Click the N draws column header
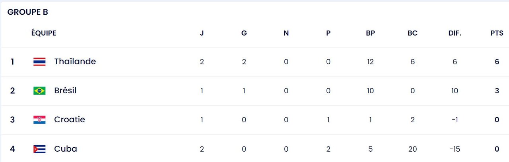The image size is (509, 162). 286,33
